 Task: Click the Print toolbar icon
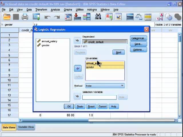25,17
